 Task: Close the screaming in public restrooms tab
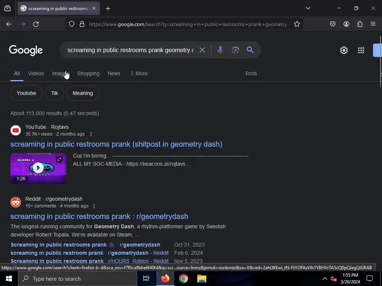94,8
